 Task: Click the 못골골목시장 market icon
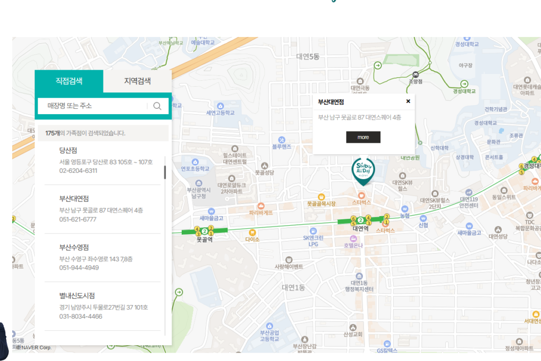(321, 196)
